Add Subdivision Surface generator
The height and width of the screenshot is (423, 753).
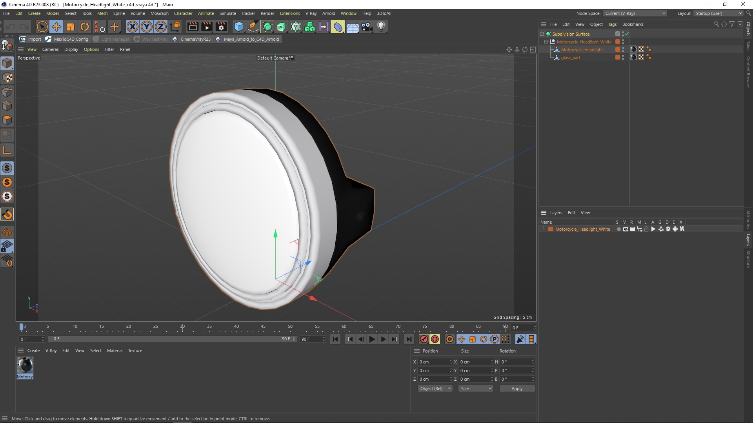click(x=267, y=27)
